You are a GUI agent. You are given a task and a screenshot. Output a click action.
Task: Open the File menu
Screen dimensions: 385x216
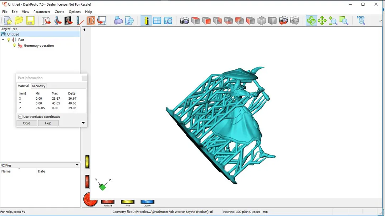(5, 12)
